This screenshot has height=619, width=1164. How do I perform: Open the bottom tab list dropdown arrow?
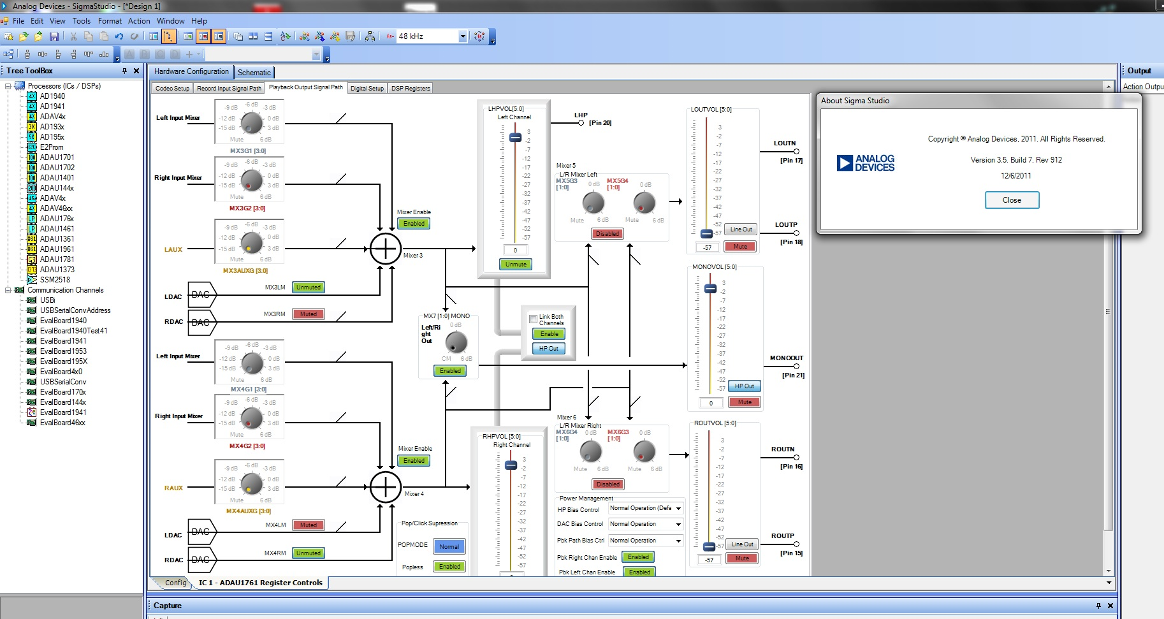tap(1109, 583)
